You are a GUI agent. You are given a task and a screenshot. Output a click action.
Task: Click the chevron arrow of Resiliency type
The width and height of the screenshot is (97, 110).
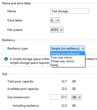tap(83, 48)
